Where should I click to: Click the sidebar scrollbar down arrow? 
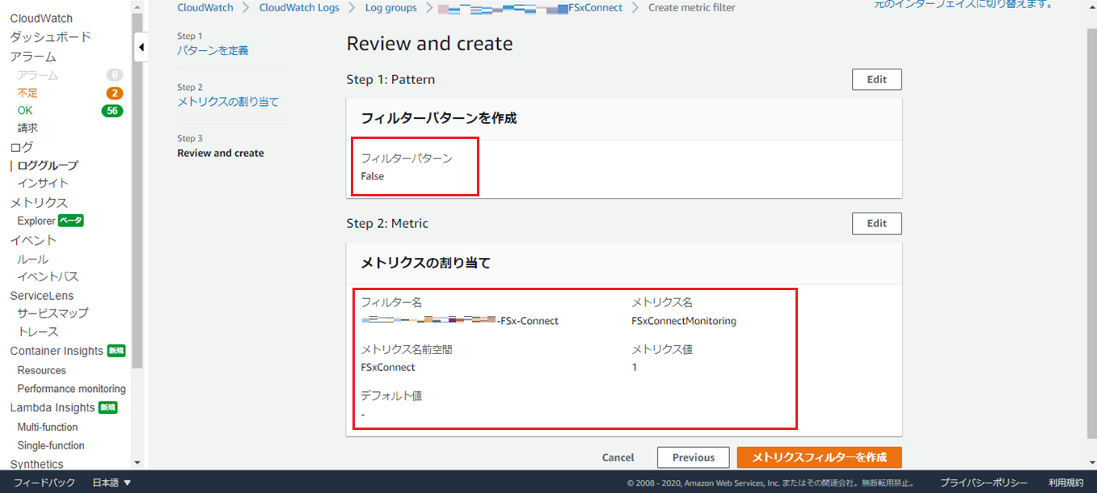(137, 462)
